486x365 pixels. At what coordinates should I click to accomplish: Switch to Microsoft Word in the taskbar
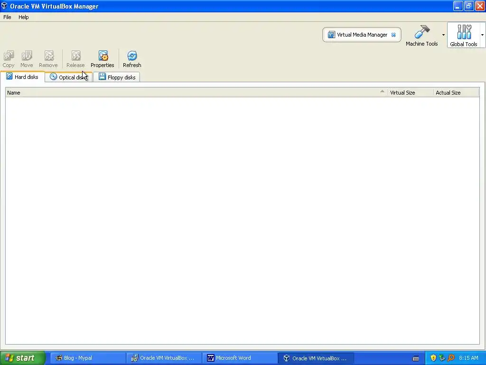240,358
